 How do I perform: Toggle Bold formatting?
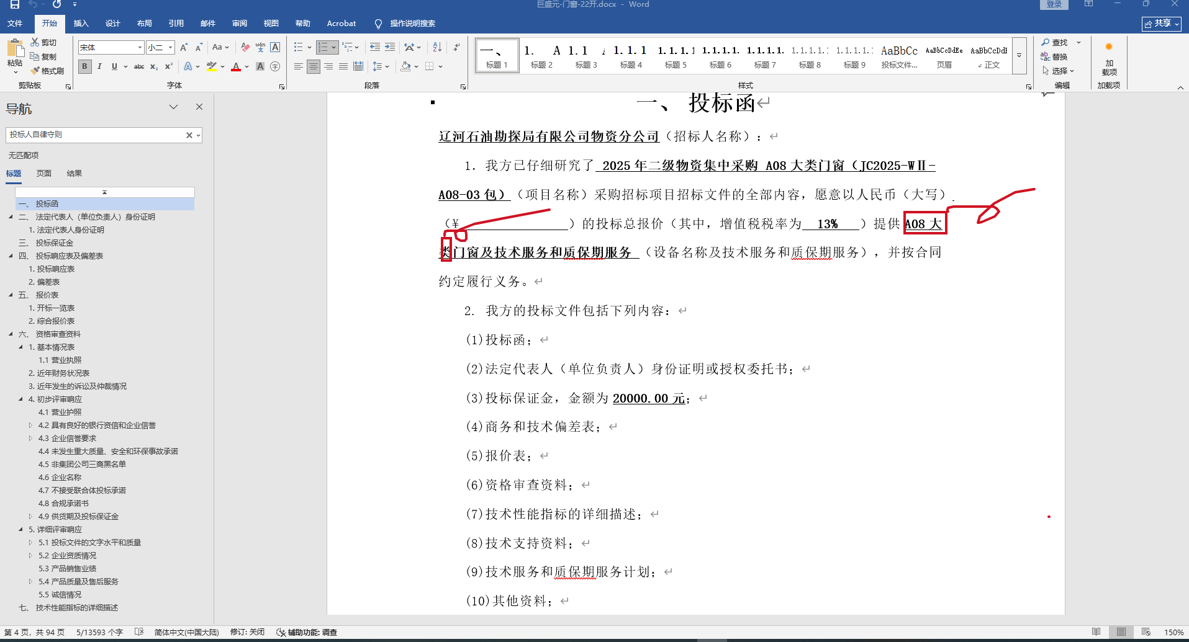click(85, 66)
